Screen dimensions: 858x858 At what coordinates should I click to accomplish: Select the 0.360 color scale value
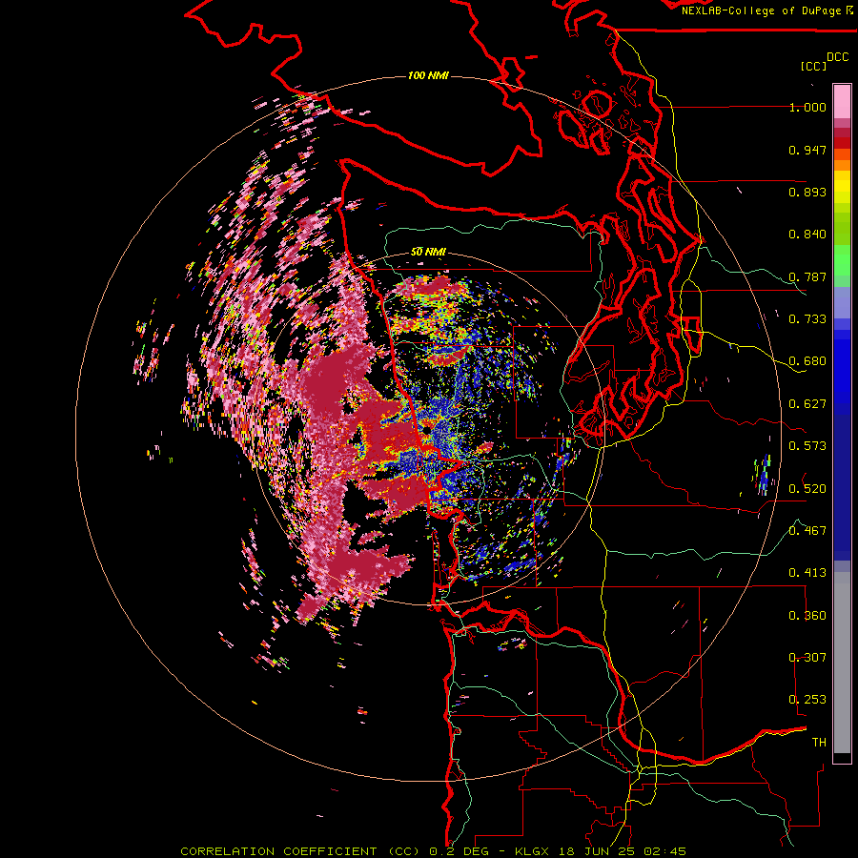click(x=807, y=616)
